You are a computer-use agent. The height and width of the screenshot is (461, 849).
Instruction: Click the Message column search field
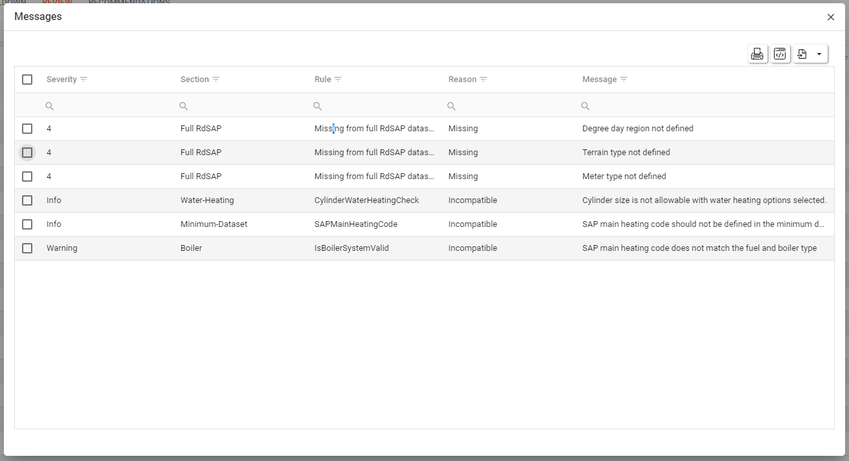pyautogui.click(x=705, y=106)
